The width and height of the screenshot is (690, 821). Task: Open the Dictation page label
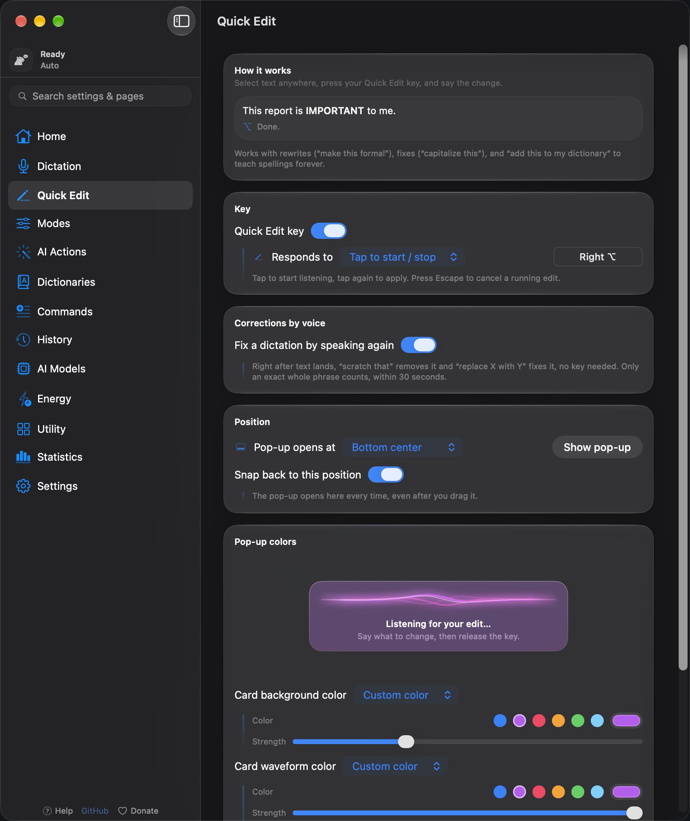point(59,166)
